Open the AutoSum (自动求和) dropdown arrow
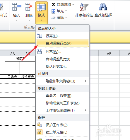The width and height of the screenshot is (130, 140). coord(73,4)
